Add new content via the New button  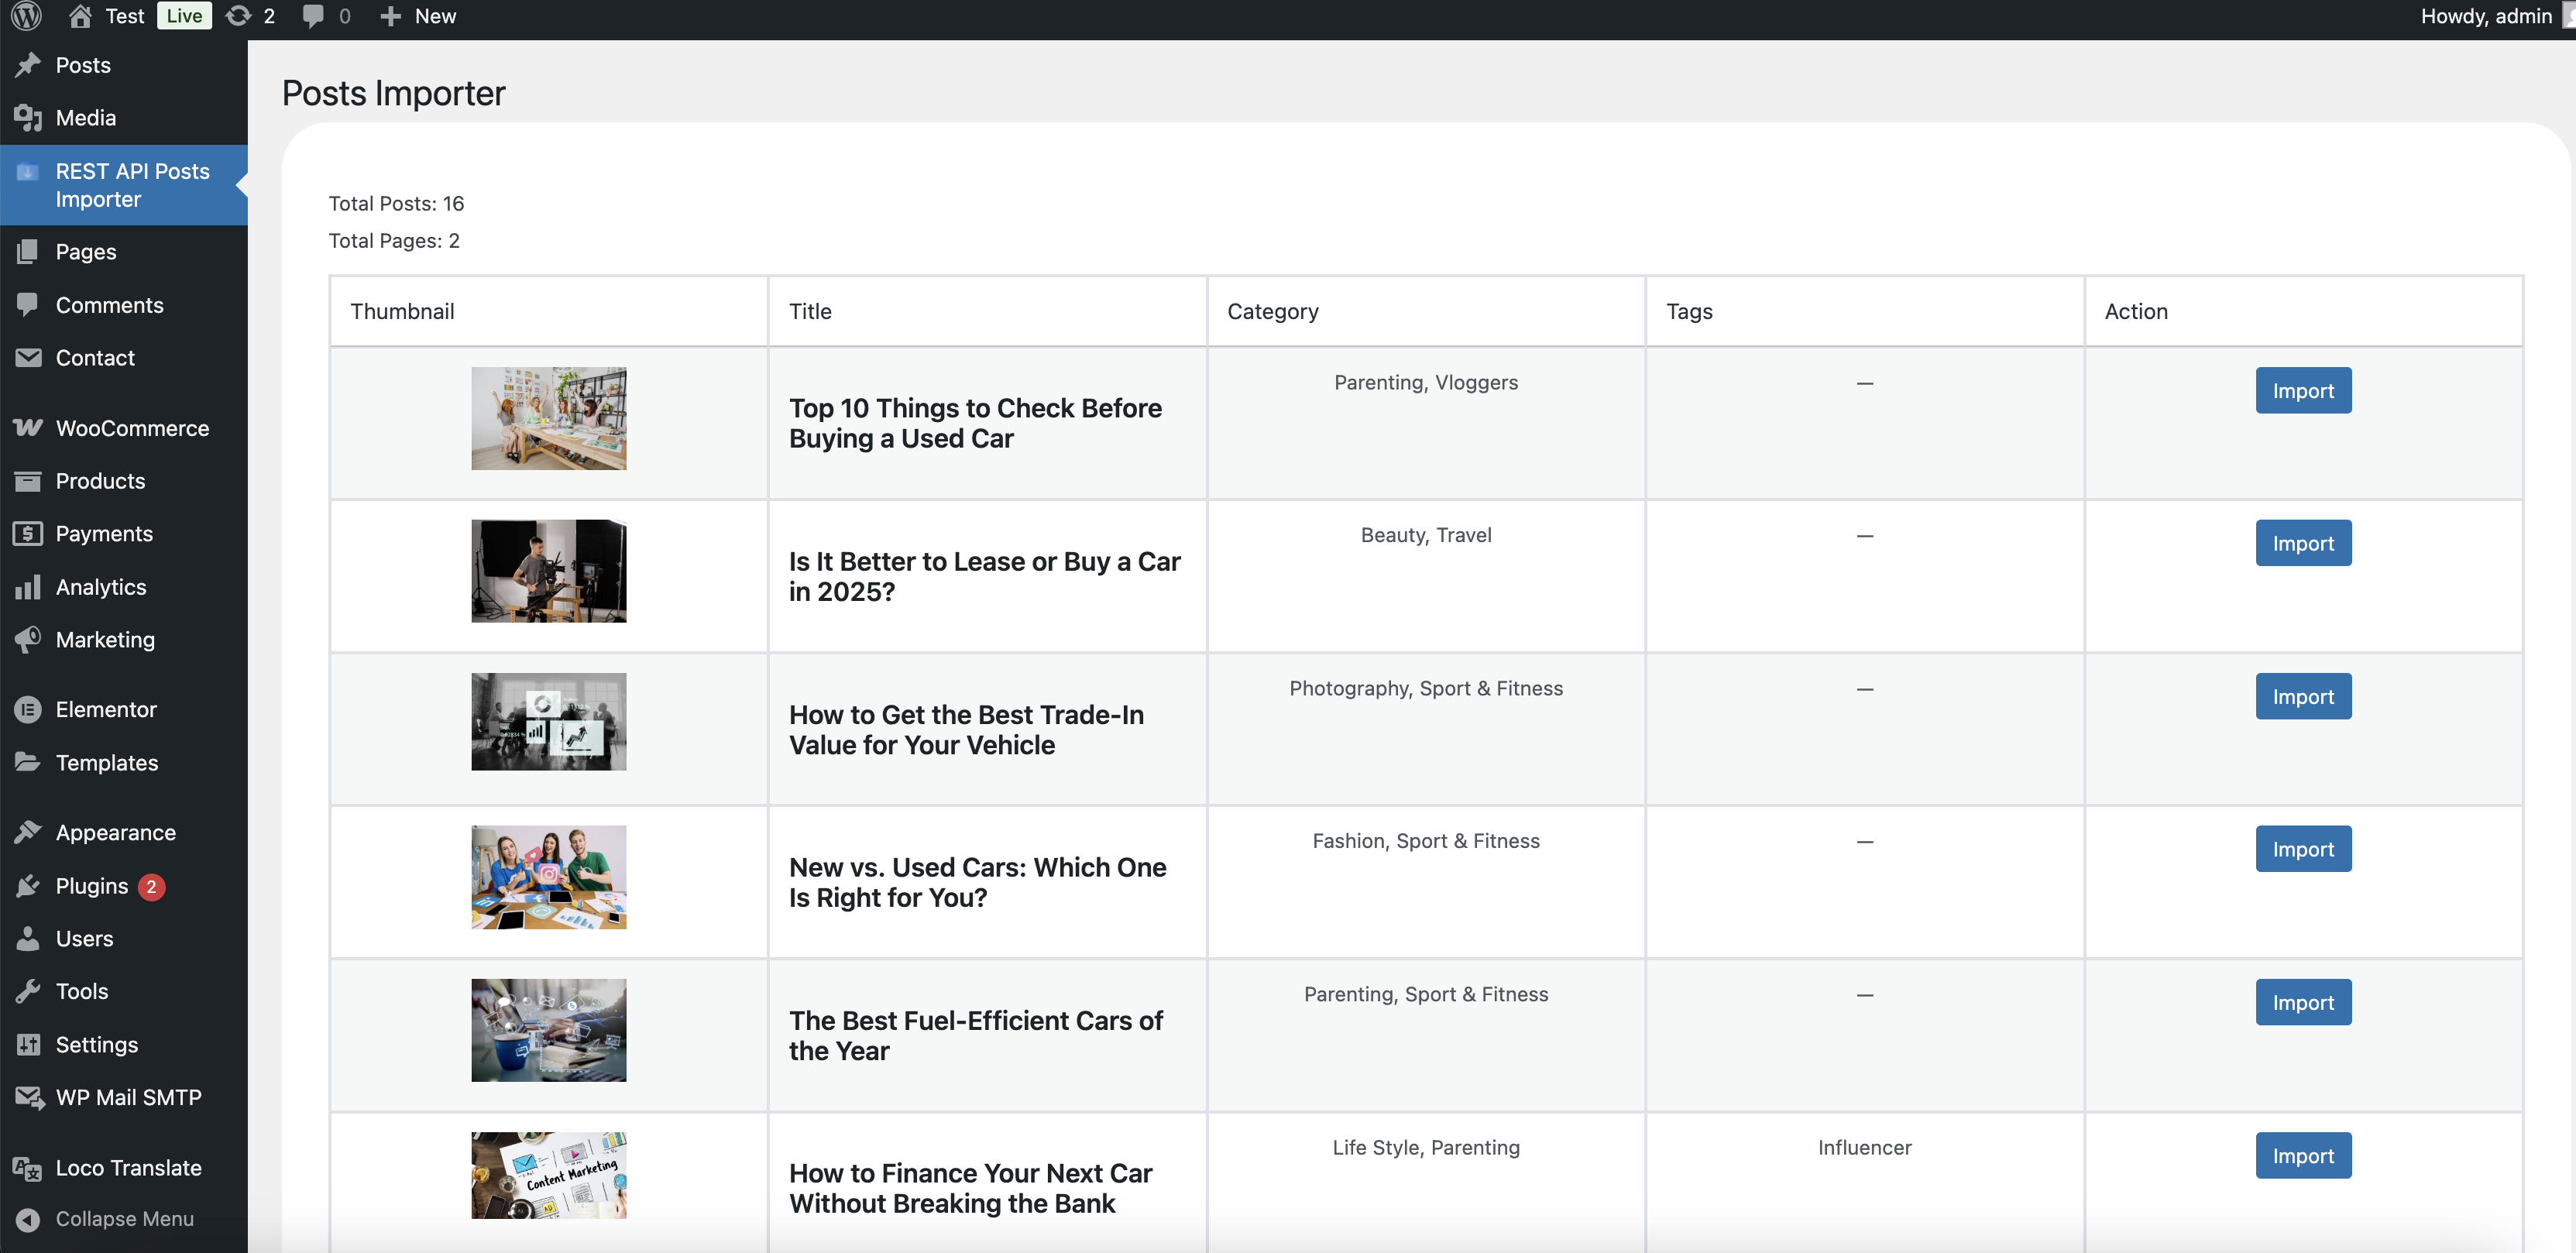418,16
